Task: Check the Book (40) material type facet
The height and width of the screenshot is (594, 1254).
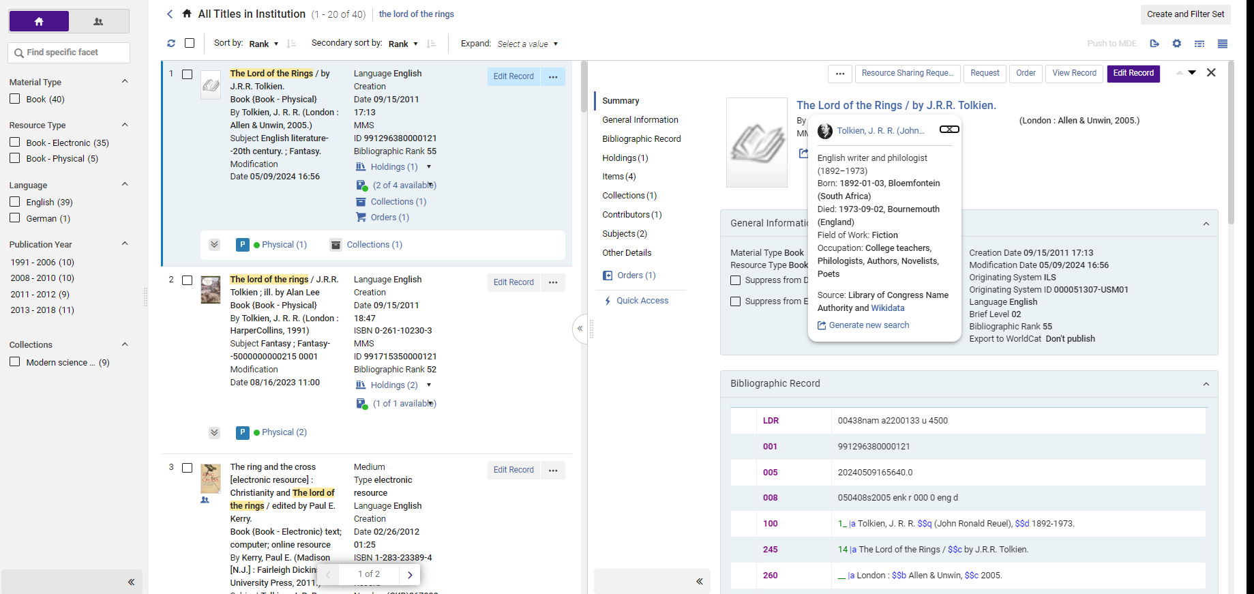Action: click(x=15, y=99)
